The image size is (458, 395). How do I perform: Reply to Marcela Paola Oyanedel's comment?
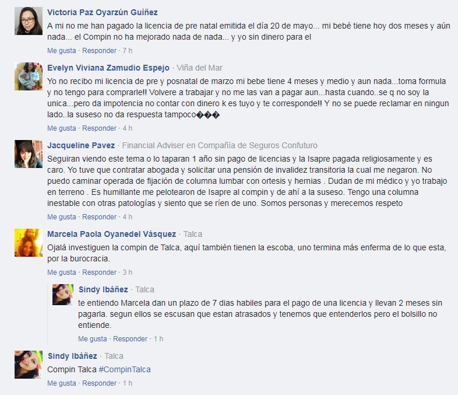pos(99,272)
